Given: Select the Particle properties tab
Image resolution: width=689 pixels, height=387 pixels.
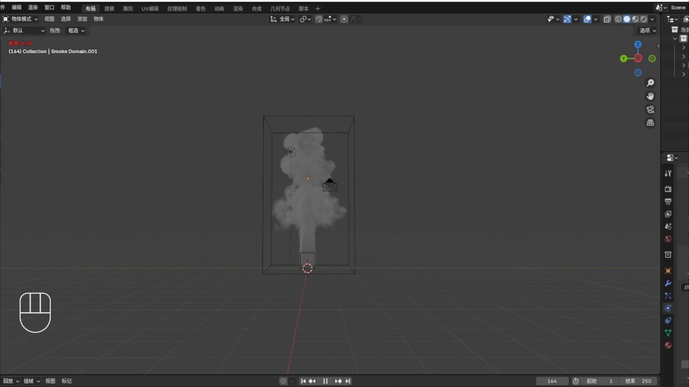Looking at the screenshot, I should click(668, 296).
